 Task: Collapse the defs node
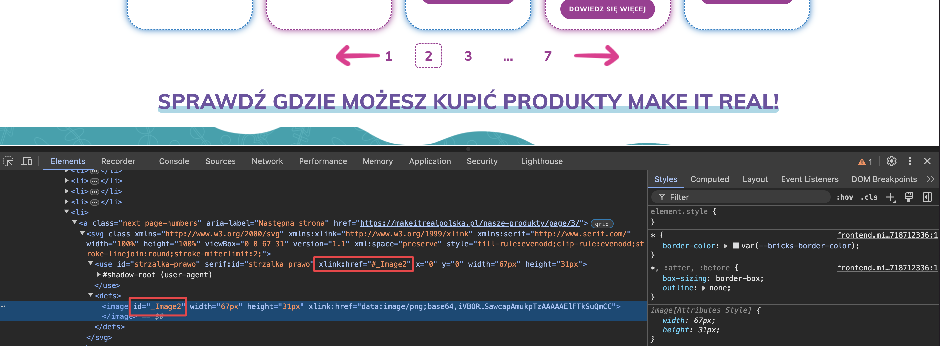(x=91, y=295)
